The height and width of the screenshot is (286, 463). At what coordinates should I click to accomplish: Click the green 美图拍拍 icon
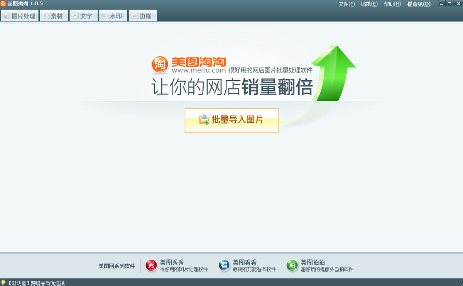tap(292, 265)
